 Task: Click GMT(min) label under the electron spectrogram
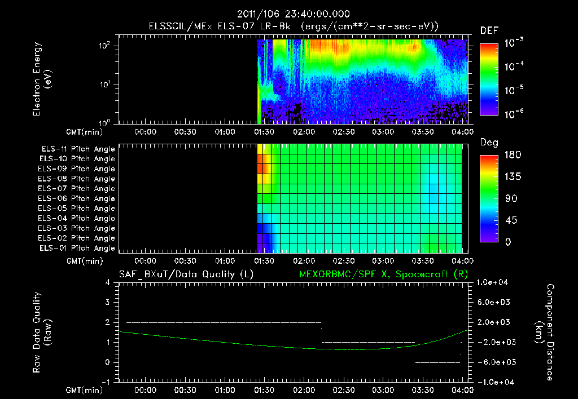point(85,132)
